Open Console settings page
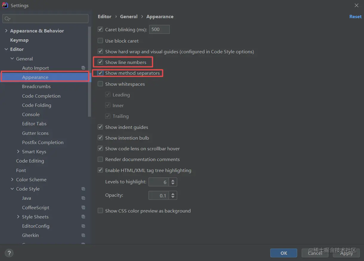The image size is (364, 261). point(31,114)
